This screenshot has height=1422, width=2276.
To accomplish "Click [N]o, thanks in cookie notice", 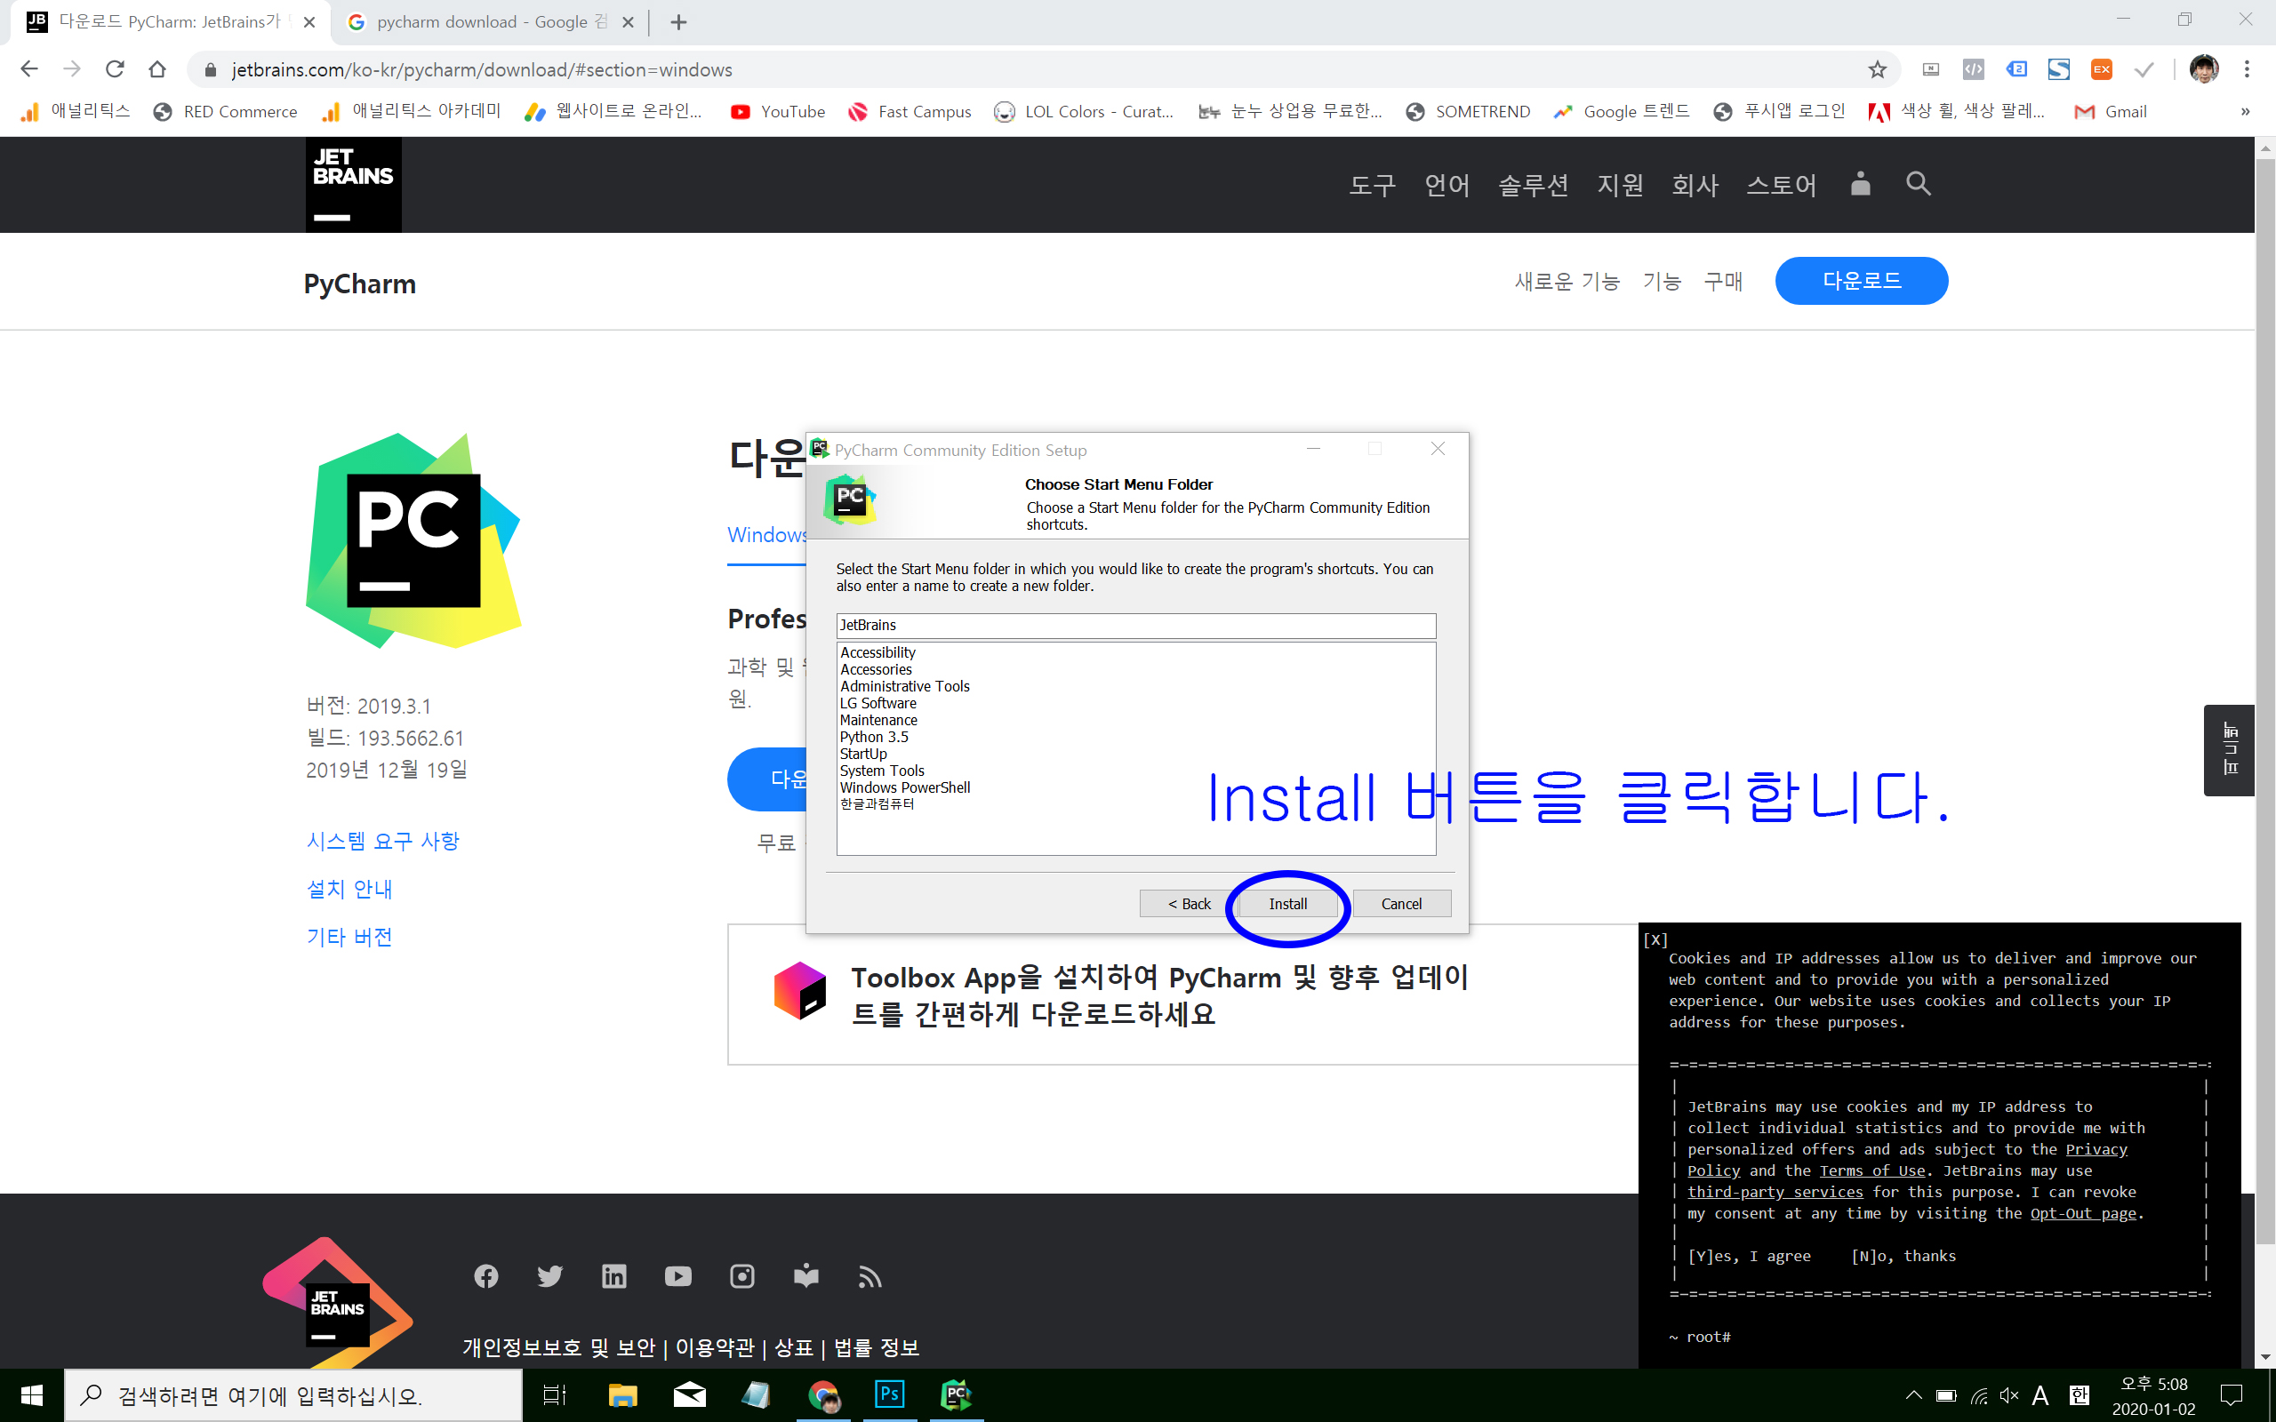I will pyautogui.click(x=1903, y=1257).
